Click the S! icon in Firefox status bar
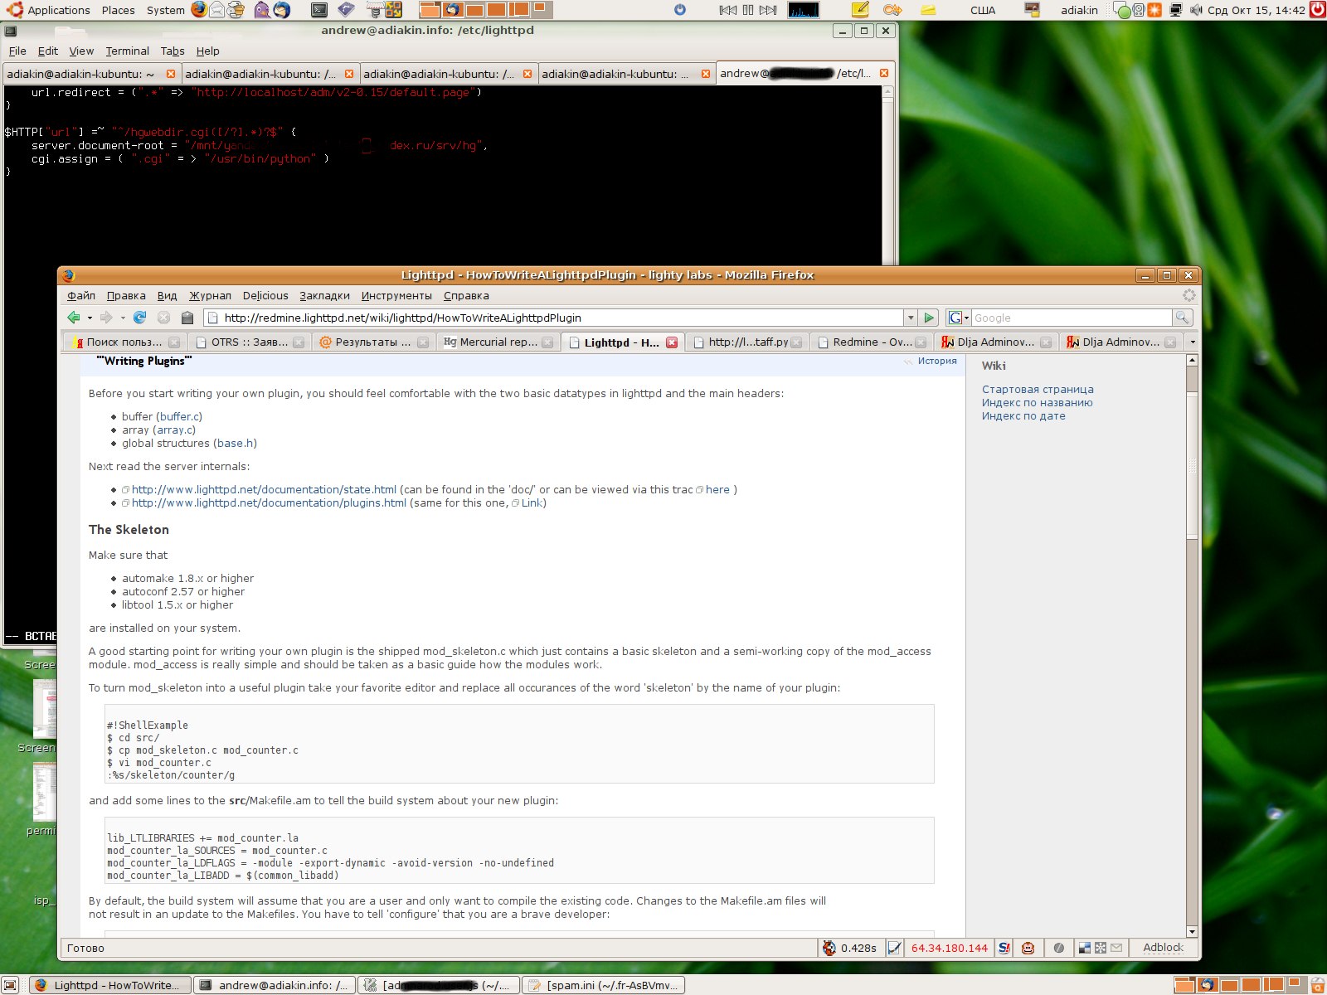 coord(1004,948)
